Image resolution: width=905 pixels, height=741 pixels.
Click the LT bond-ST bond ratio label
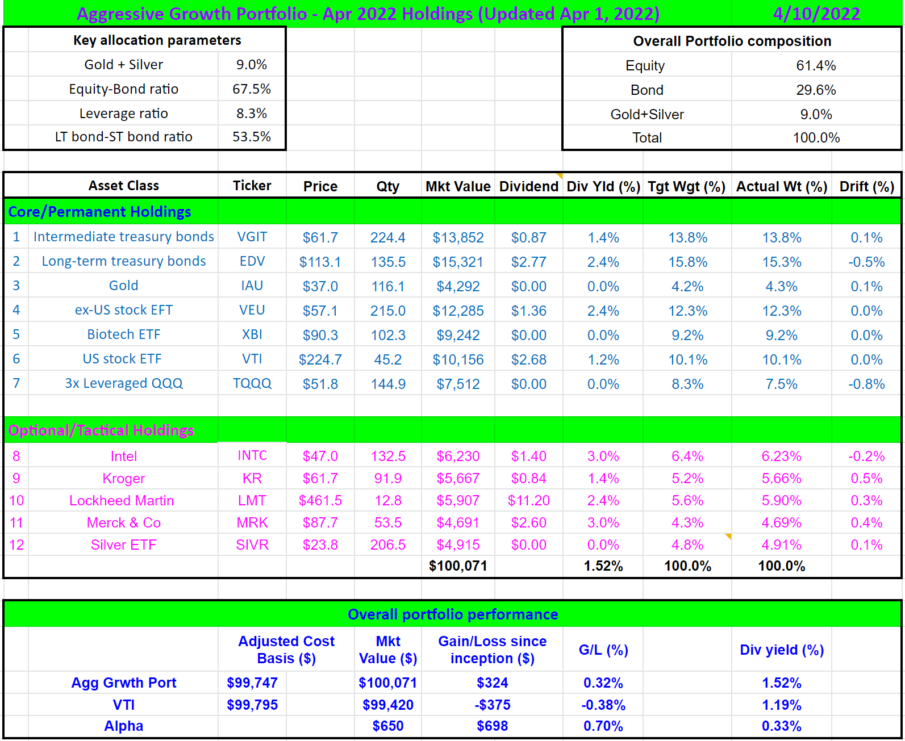click(124, 137)
